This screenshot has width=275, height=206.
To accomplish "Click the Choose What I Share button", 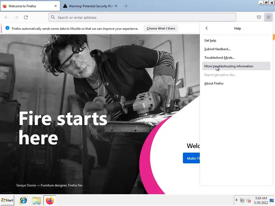I will coord(161,28).
